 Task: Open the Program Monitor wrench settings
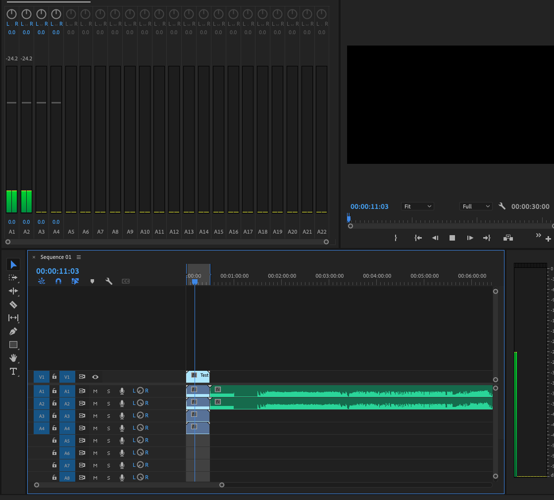502,206
